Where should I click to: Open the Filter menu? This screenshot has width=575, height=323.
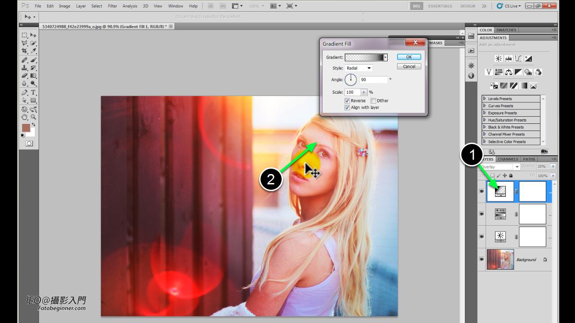(x=112, y=6)
